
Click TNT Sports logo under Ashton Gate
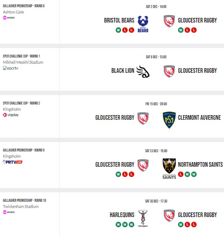(9, 18)
